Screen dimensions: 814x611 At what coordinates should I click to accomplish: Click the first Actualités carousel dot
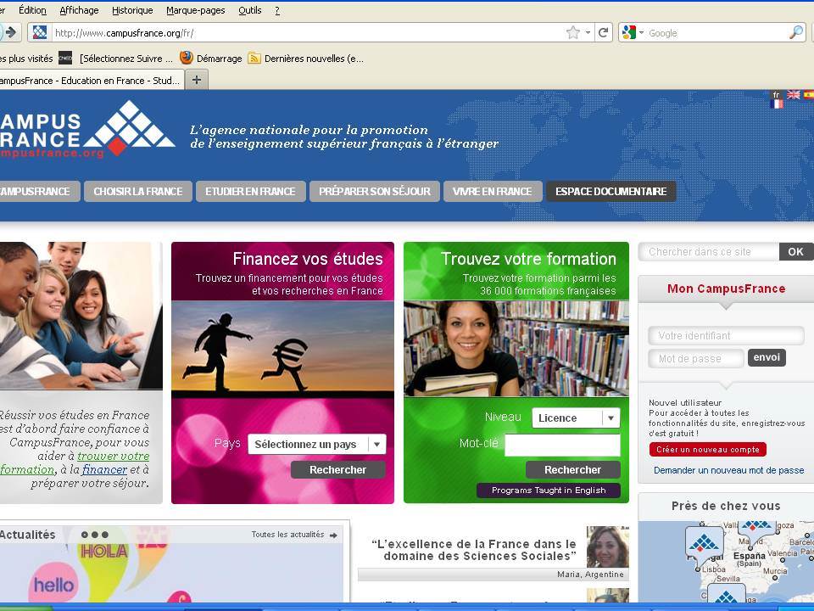pos(85,535)
